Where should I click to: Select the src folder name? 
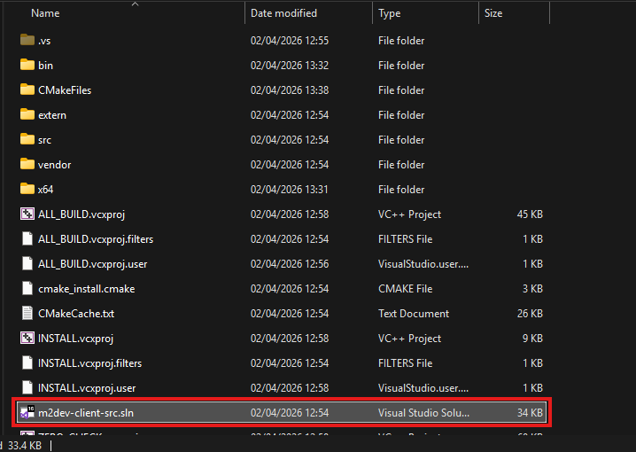(45, 140)
